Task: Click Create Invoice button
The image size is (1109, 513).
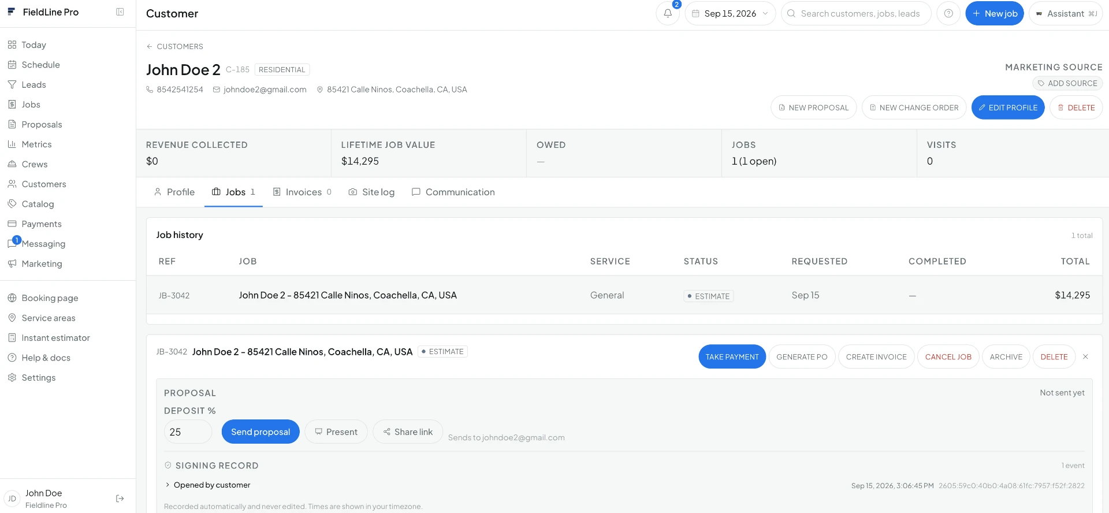Action: pyautogui.click(x=876, y=357)
